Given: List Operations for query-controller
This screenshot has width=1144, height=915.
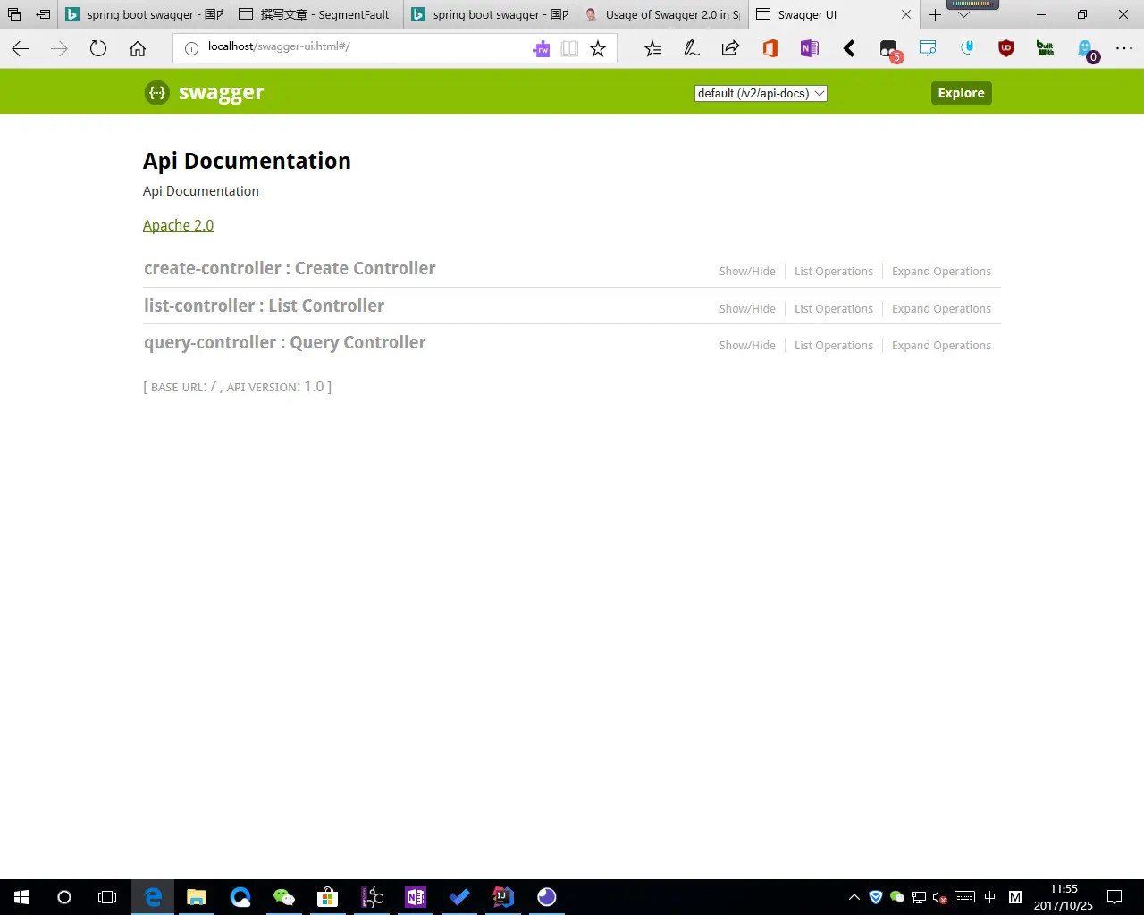Looking at the screenshot, I should click(834, 346).
